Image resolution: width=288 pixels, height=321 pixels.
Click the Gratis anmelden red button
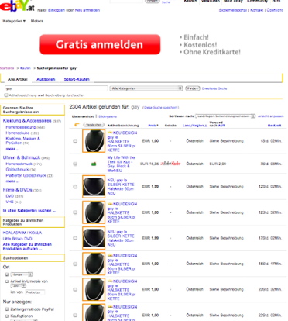(100, 44)
